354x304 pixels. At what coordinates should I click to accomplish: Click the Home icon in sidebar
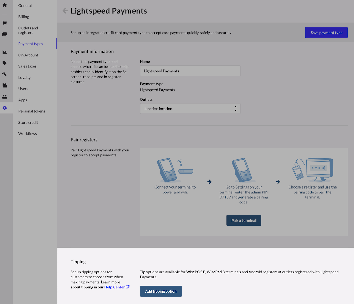point(5,5)
